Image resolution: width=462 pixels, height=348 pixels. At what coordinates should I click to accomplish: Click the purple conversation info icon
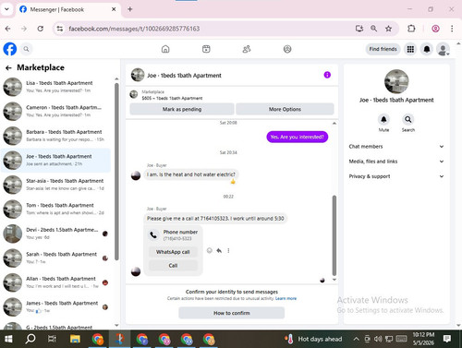pos(327,75)
